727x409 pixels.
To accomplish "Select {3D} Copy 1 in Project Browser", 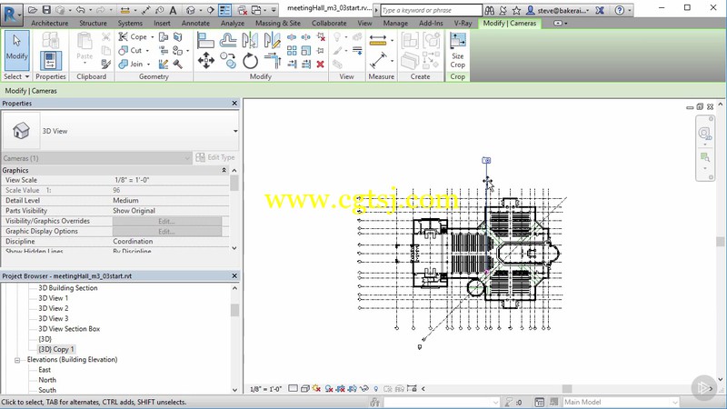I will tap(56, 349).
